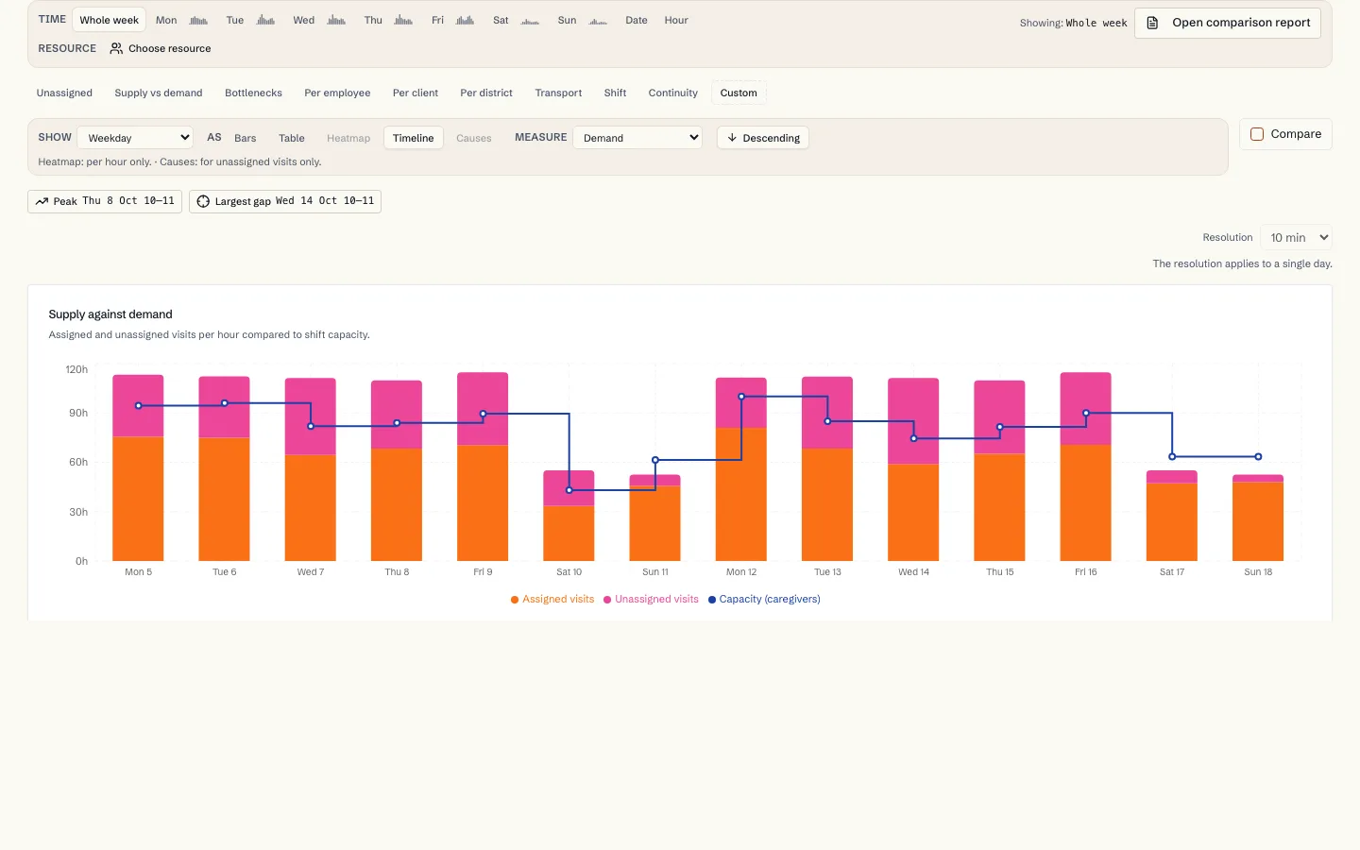Click Choose resource button

[161, 48]
